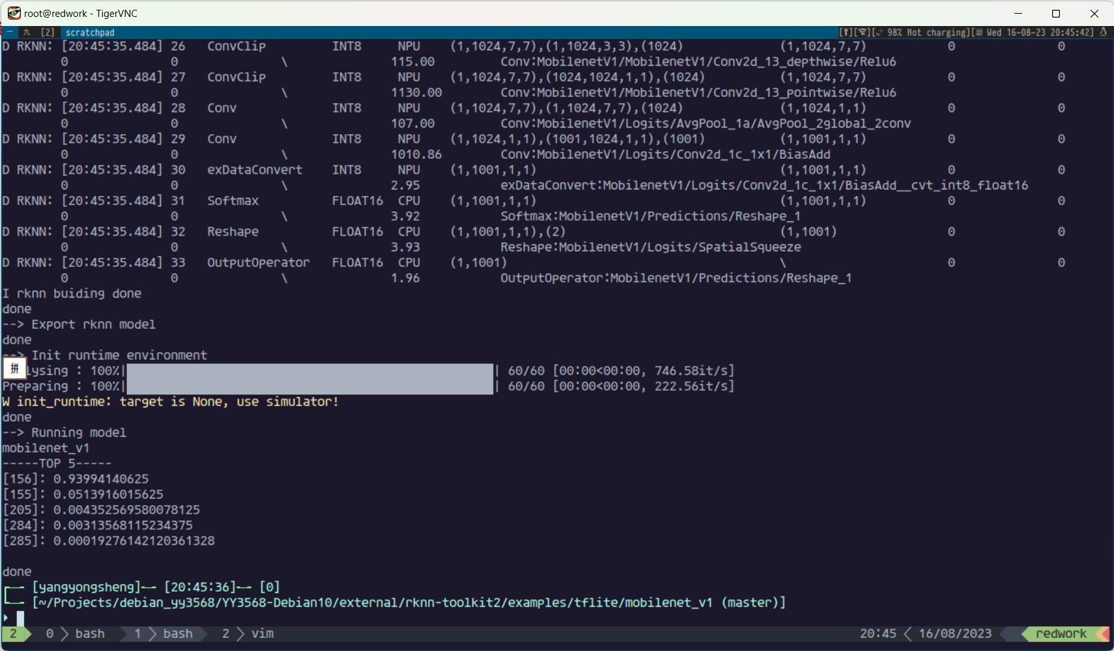Click the '--> Export rknn model' line
This screenshot has width=1114, height=651.
pos(79,324)
